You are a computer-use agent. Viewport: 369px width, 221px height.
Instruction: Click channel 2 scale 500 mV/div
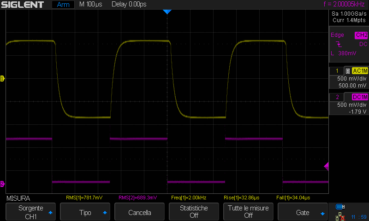tap(352, 105)
